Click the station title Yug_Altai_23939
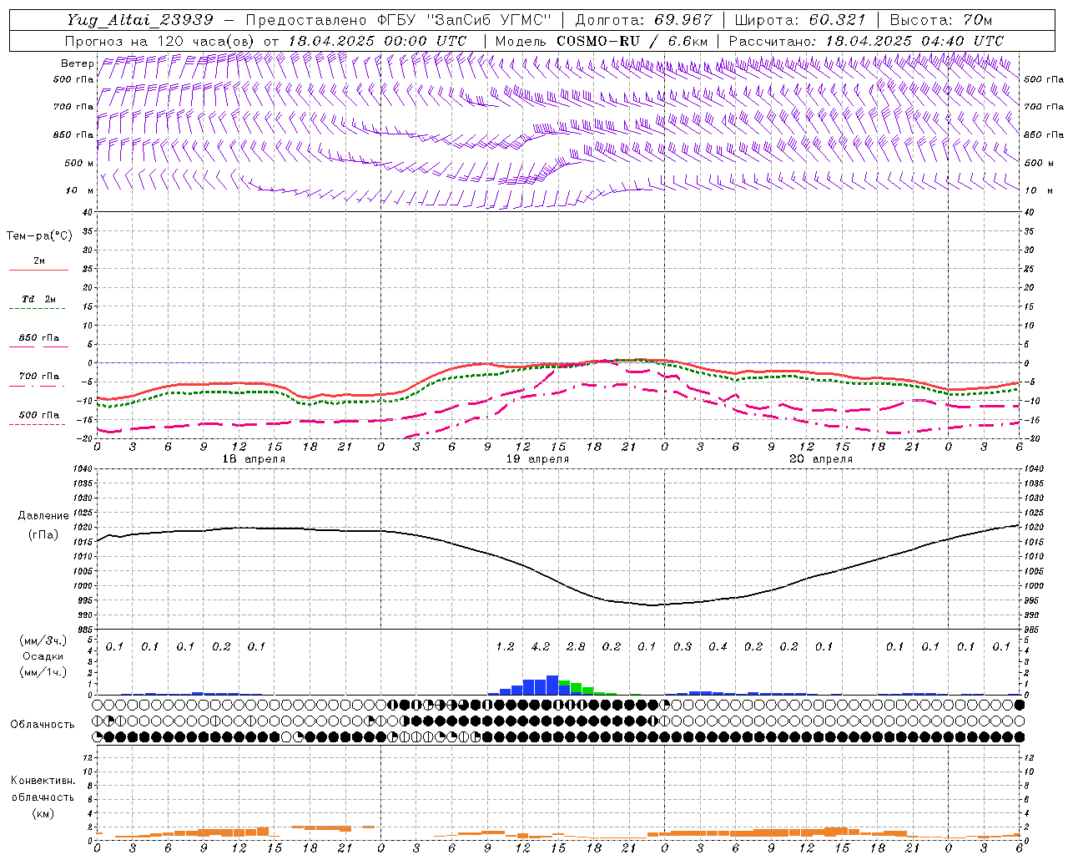The width and height of the screenshot is (1068, 855). pos(140,20)
